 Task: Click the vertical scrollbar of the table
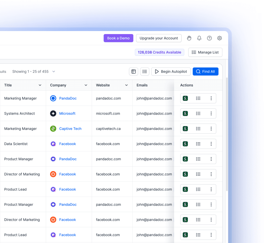227,134
